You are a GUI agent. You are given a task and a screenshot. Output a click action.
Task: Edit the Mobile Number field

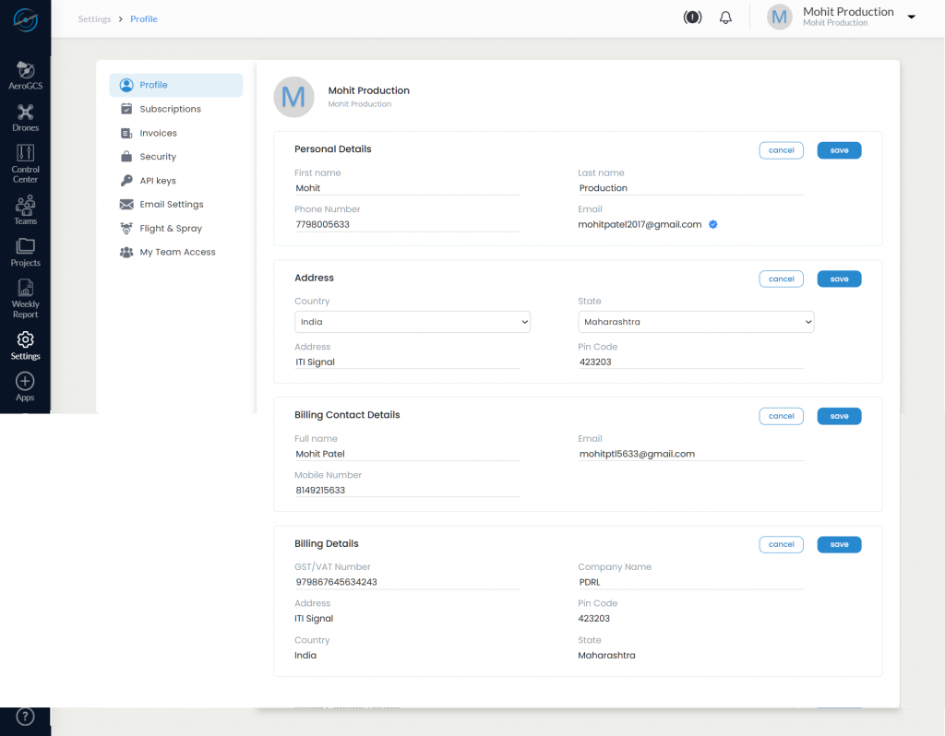click(x=407, y=491)
